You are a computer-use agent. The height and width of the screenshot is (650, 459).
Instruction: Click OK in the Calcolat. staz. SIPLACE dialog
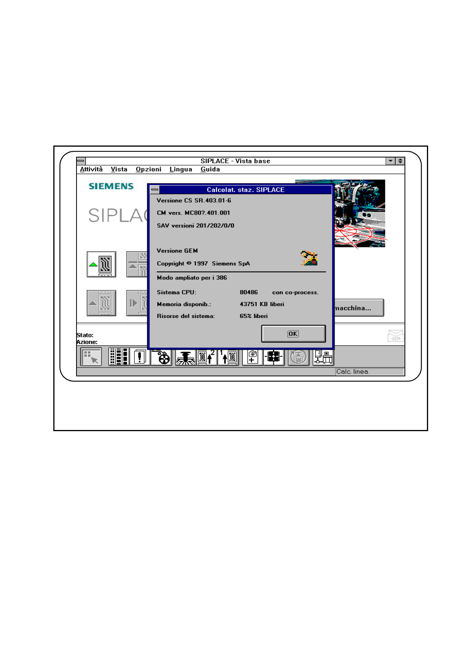pyautogui.click(x=293, y=333)
